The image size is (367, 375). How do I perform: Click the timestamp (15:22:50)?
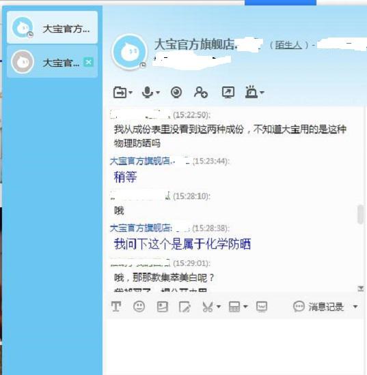click(x=191, y=115)
